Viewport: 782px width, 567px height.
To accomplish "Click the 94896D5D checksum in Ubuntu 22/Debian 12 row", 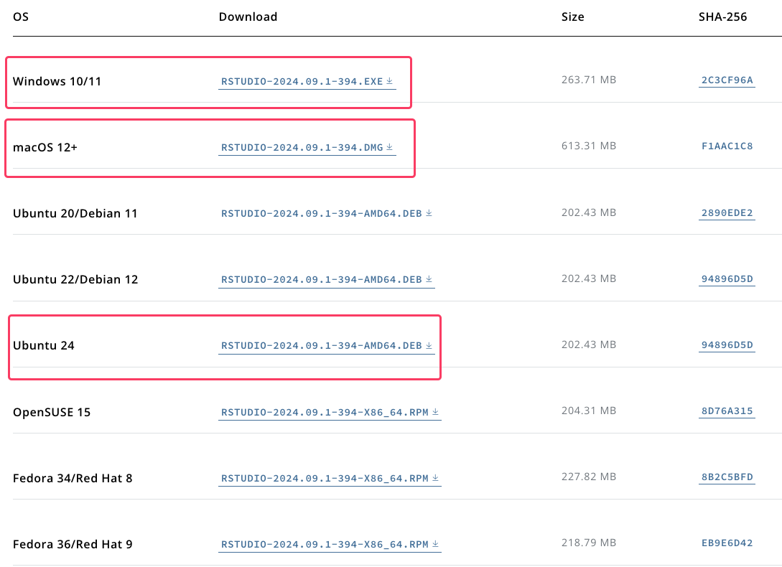I will point(727,279).
